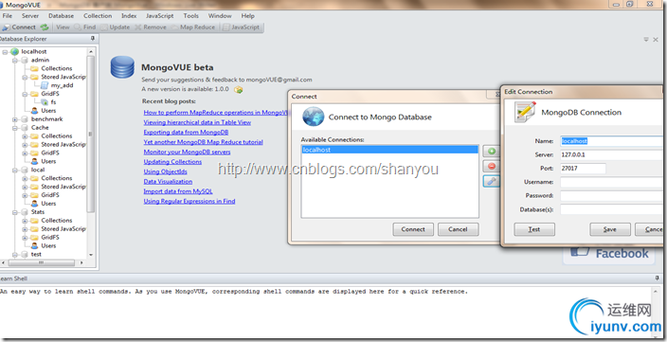Click the Database(s) input field
The height and width of the screenshot is (342, 667).
pyautogui.click(x=611, y=209)
